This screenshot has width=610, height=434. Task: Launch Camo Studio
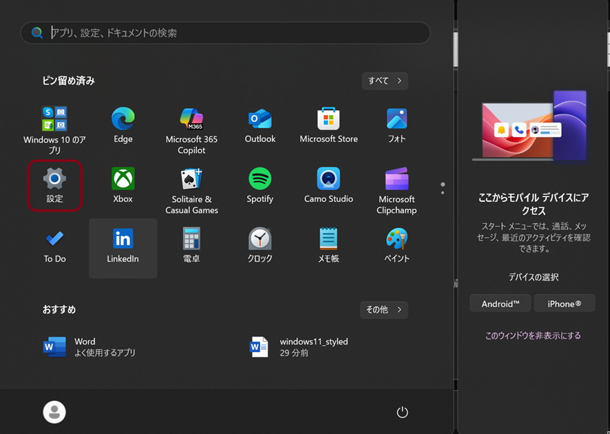tap(328, 185)
